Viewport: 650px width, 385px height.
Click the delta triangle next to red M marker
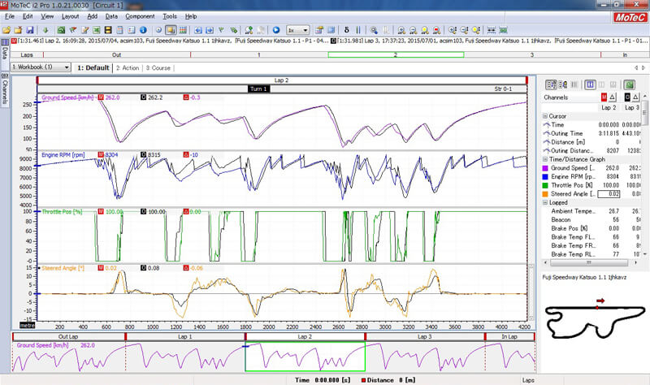(613, 97)
